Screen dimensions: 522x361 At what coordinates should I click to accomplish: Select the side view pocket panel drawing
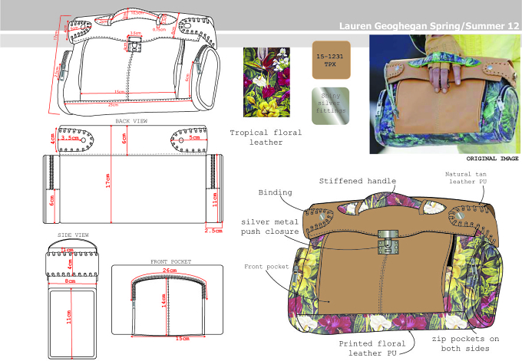[x=72, y=324]
